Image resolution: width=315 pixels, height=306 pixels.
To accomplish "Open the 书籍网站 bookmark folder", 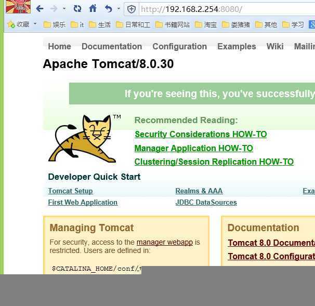I will coord(173,25).
